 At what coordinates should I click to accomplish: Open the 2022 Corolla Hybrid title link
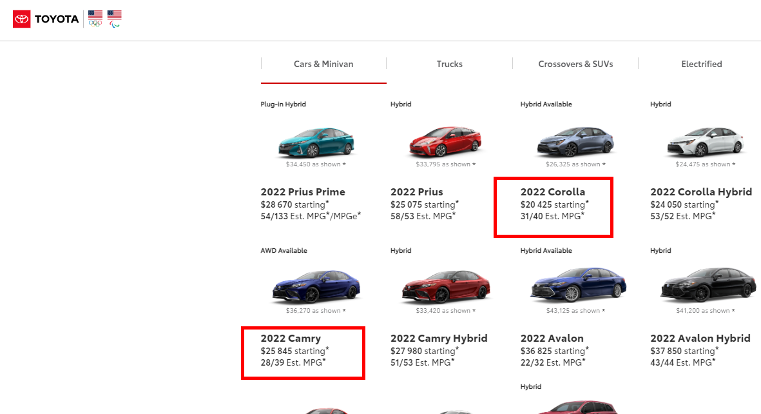(x=701, y=192)
